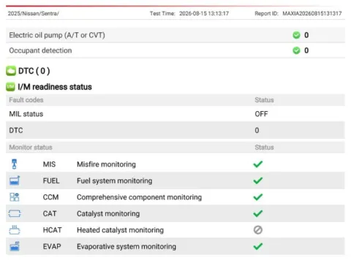Click the 'Monitor status' column header
The image size is (351, 263).
coord(31,148)
